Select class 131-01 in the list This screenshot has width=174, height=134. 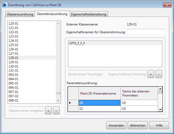point(32,70)
